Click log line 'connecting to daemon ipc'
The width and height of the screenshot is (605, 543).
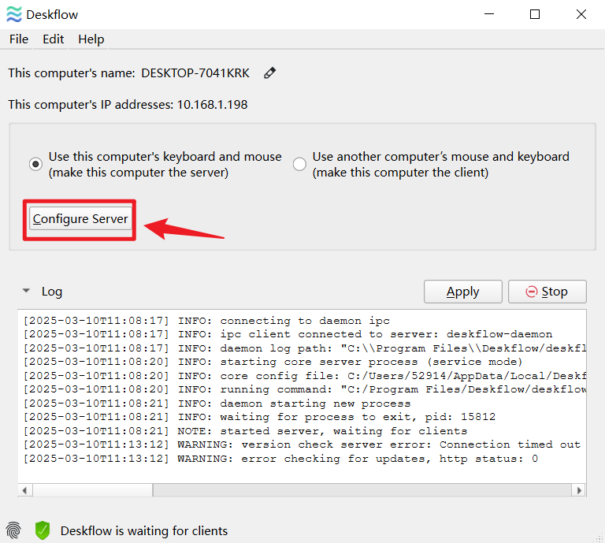[206, 321]
